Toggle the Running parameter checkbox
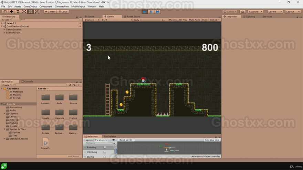The height and width of the screenshot is (170, 303). point(105,147)
